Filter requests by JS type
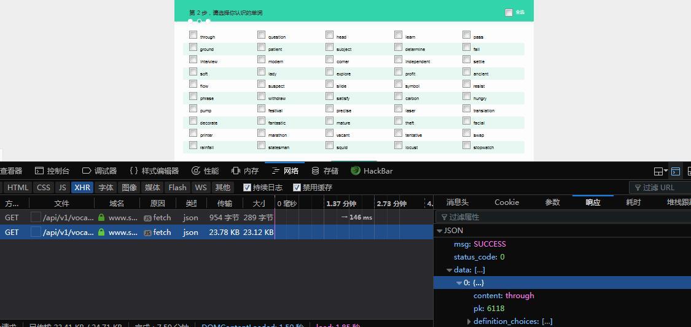The height and width of the screenshot is (327, 691). (x=63, y=188)
